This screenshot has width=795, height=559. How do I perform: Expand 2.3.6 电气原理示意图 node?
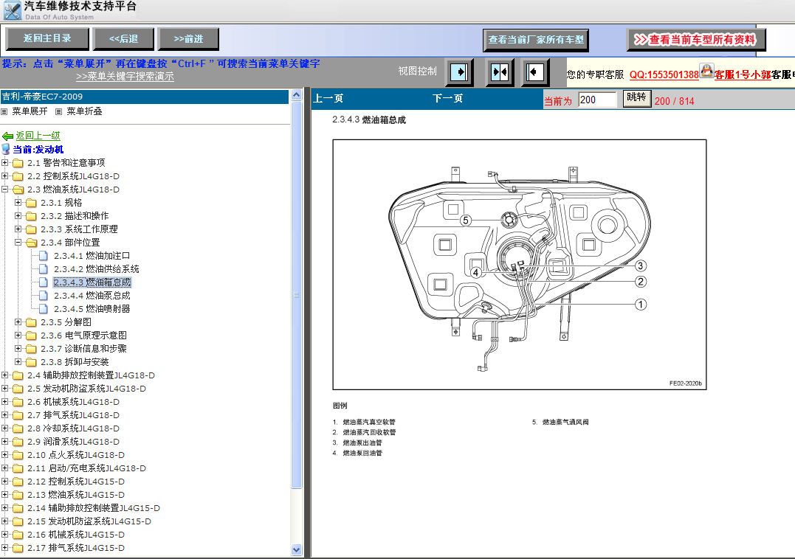point(18,336)
